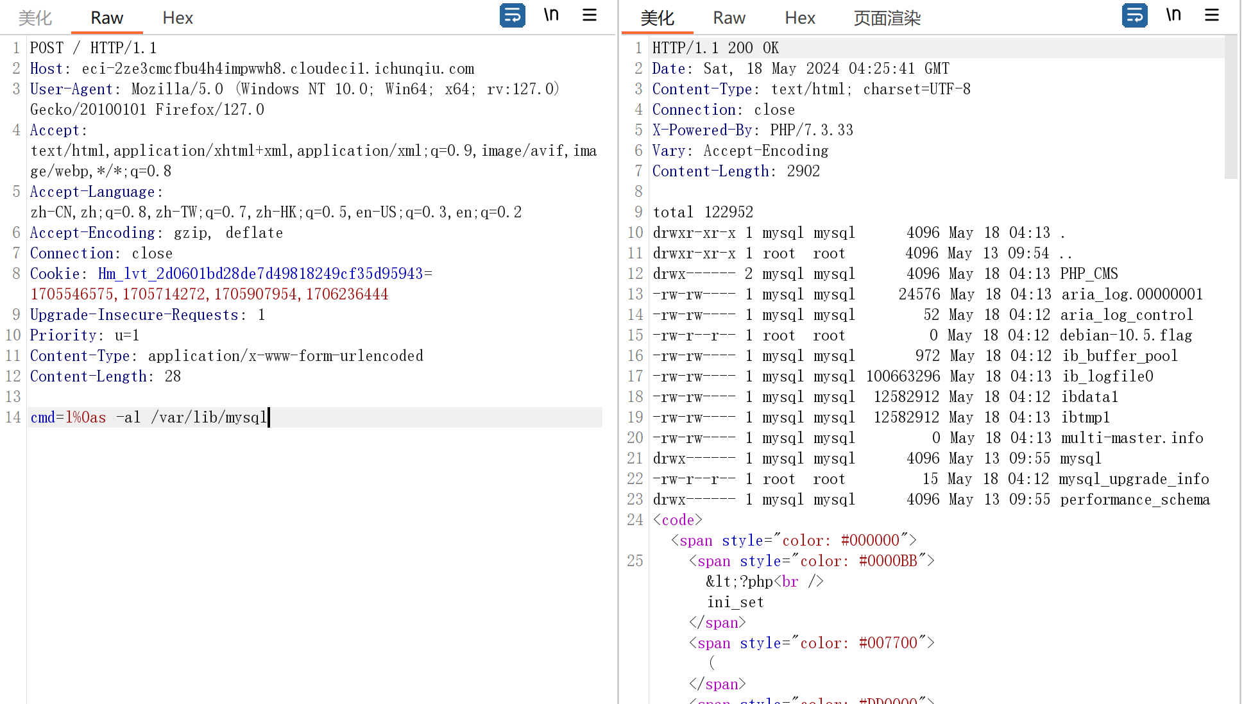Viewport: 1244px width, 704px height.
Task: Click the <code> tag in response
Action: coord(677,520)
